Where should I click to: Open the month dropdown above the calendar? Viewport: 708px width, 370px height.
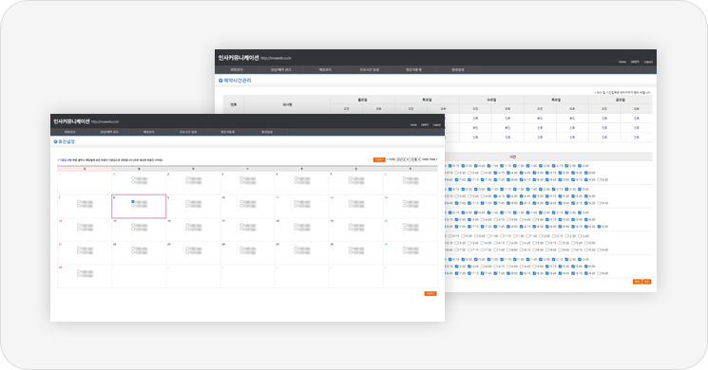[x=415, y=159]
